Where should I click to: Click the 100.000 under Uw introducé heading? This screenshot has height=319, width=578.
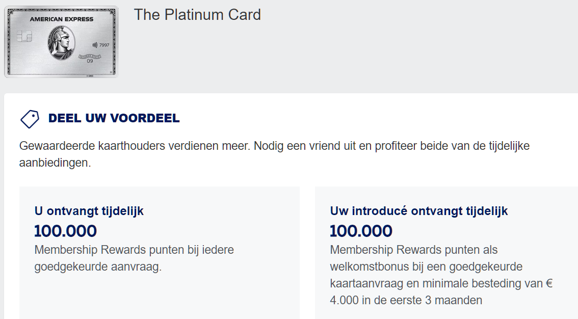(x=361, y=231)
